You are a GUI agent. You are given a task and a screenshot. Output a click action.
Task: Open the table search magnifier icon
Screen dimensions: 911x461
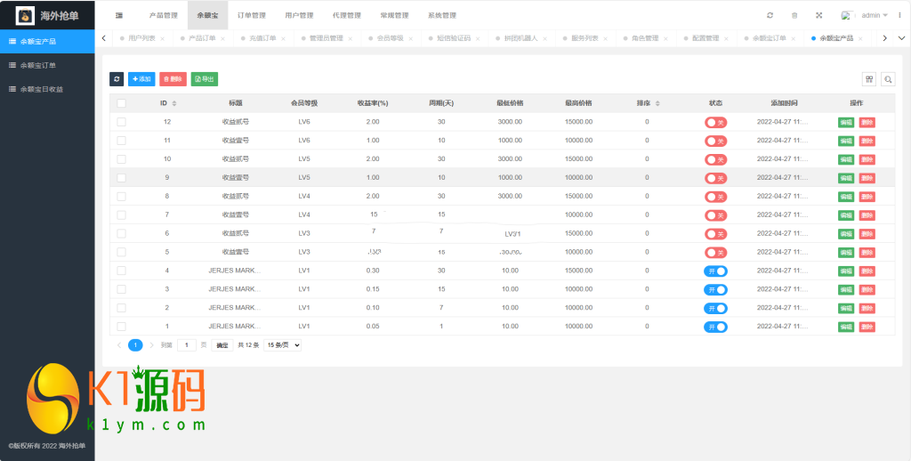[x=888, y=79]
